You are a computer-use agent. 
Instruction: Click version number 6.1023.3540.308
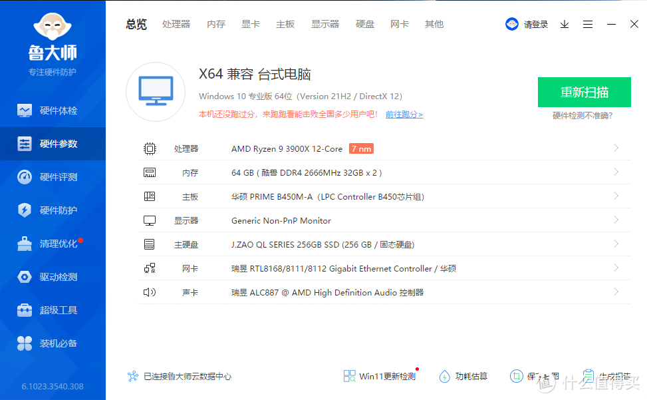(53, 387)
